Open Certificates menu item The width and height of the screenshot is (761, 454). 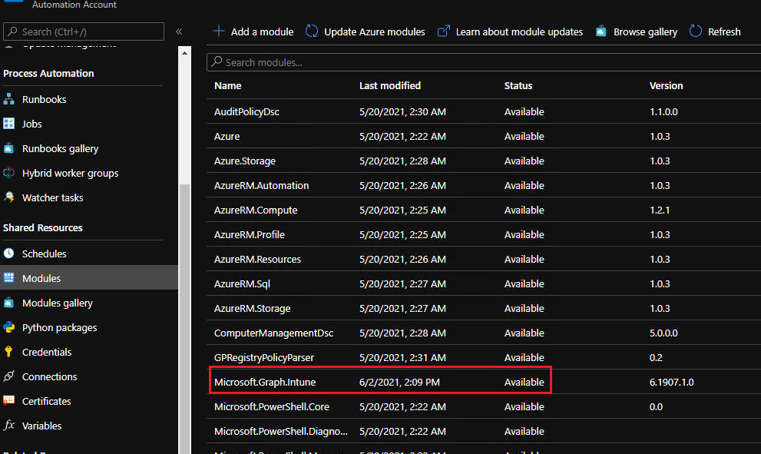[x=47, y=401]
